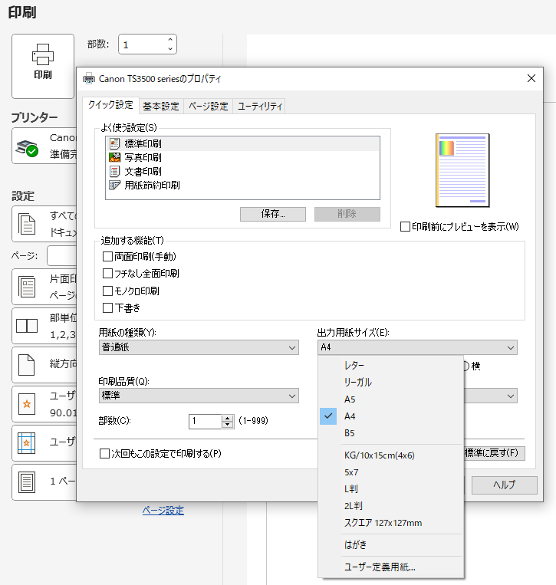Click the 標準に戻す(F) button
Screen dimensions: 556x585
[x=495, y=453]
